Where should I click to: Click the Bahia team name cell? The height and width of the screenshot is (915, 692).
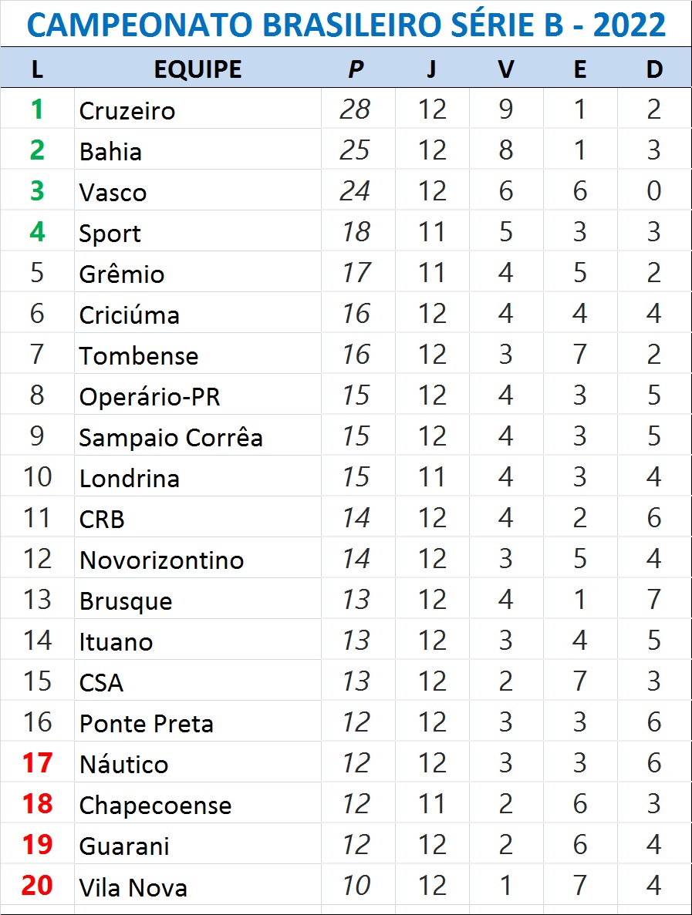coord(110,152)
